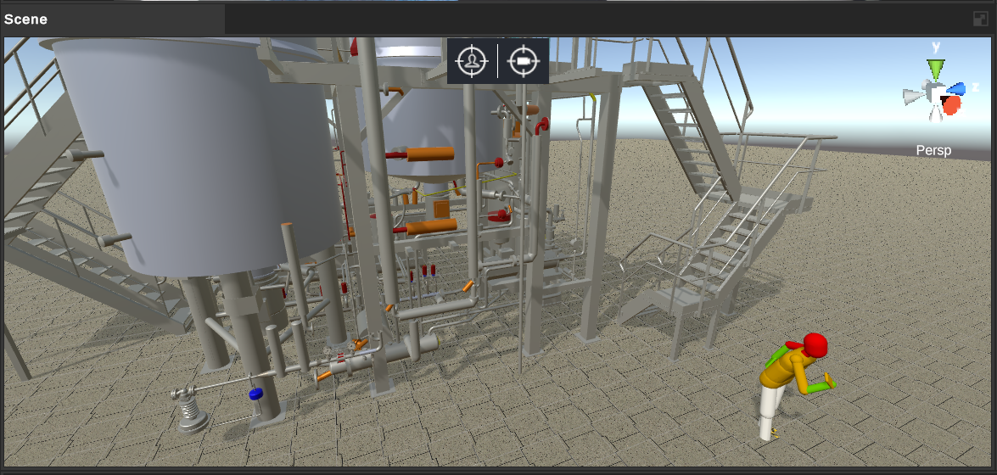Focus view on the avatar using crosshair icon
The width and height of the screenshot is (997, 475).
tap(472, 61)
